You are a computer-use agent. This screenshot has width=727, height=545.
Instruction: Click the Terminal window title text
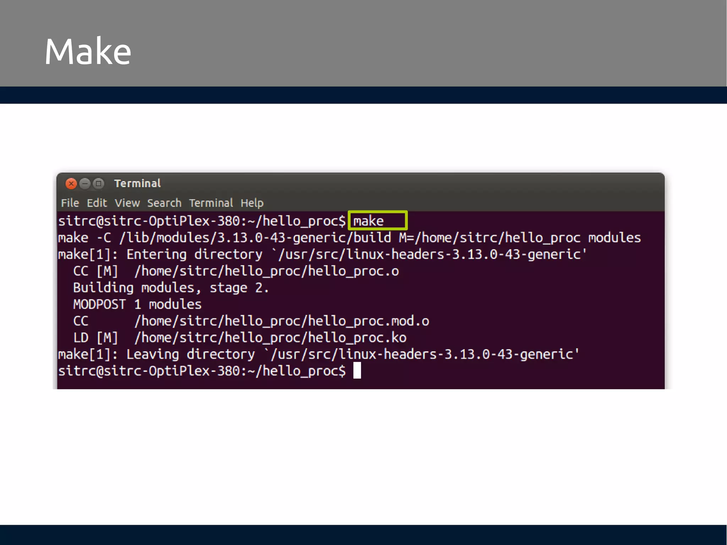coord(137,183)
